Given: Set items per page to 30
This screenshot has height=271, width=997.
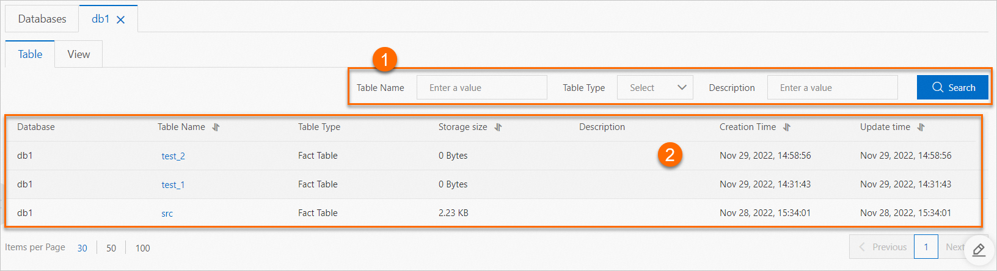Looking at the screenshot, I should point(82,248).
